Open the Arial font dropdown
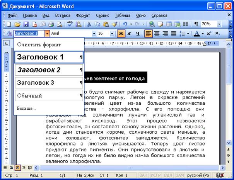 coord(94,34)
